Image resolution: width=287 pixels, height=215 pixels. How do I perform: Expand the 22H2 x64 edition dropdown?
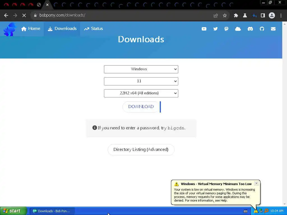[x=141, y=93]
